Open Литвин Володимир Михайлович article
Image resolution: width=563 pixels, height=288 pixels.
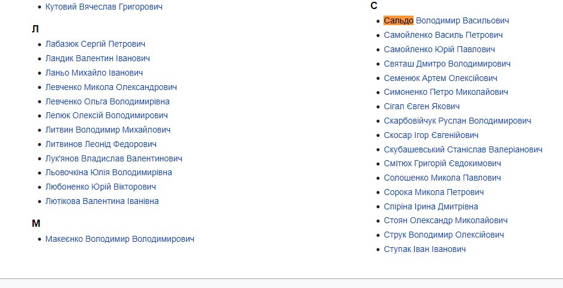click(x=108, y=130)
